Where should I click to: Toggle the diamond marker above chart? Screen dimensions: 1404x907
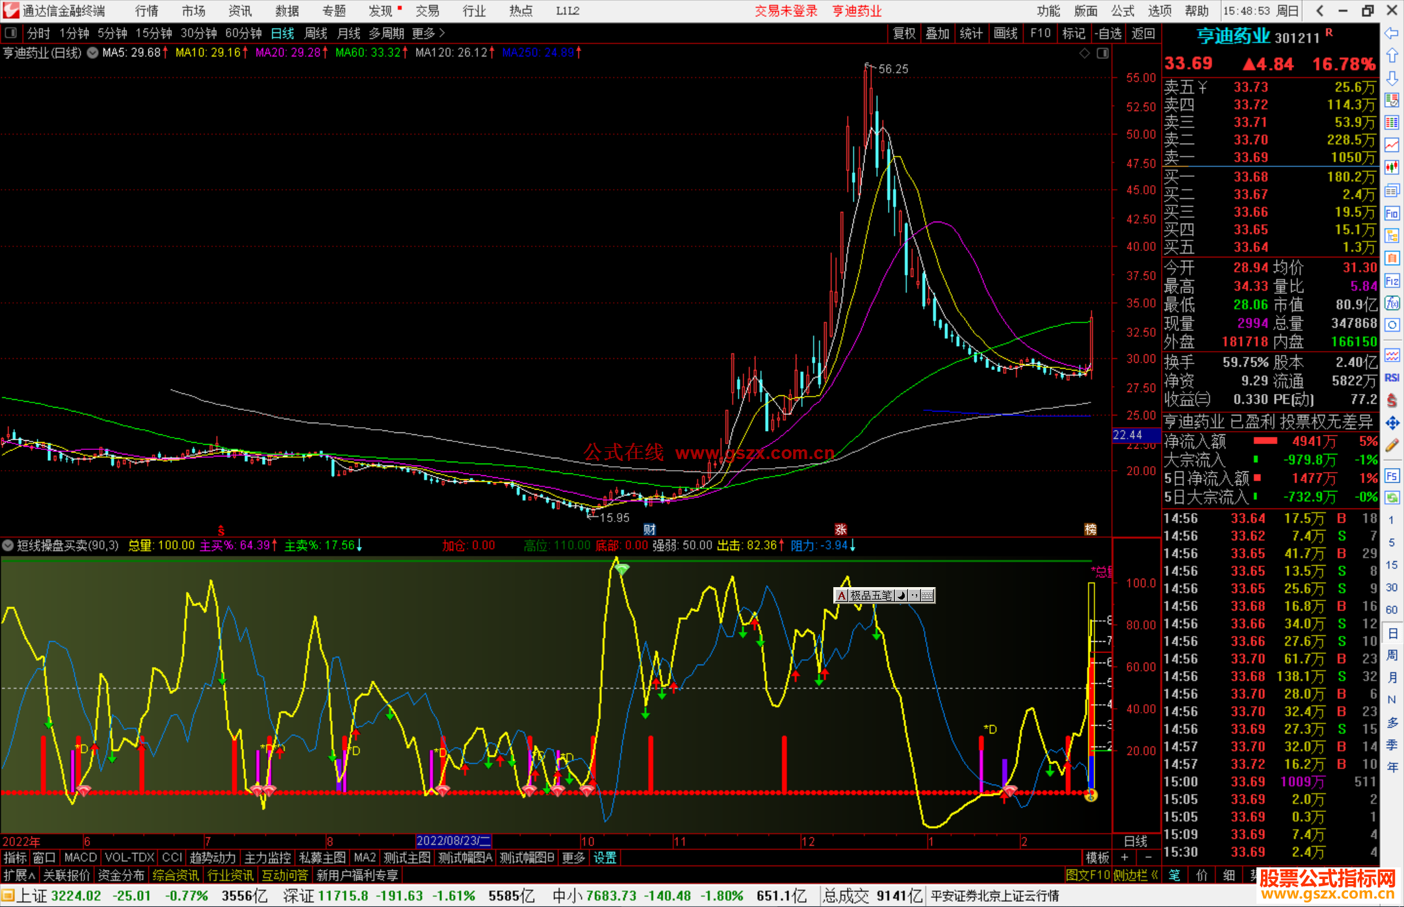click(1084, 53)
